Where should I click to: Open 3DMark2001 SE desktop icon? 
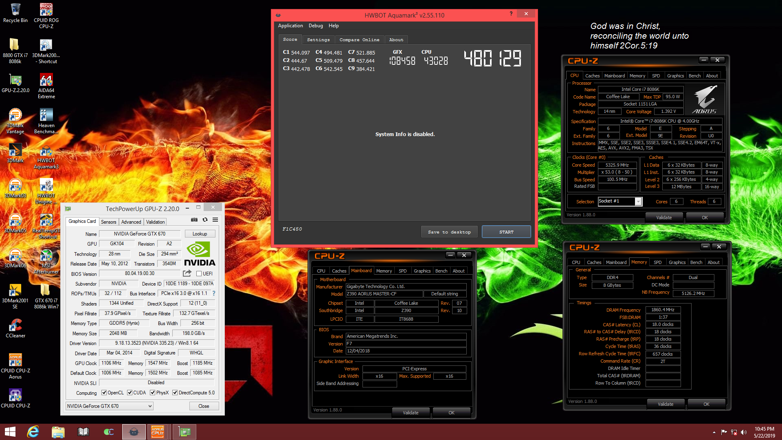15,296
